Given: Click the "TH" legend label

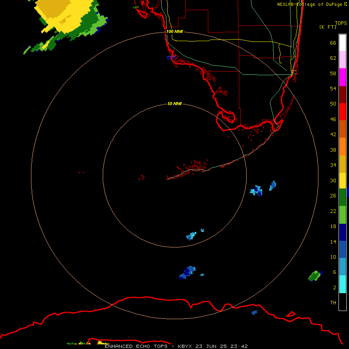Looking at the screenshot, I should (x=333, y=303).
